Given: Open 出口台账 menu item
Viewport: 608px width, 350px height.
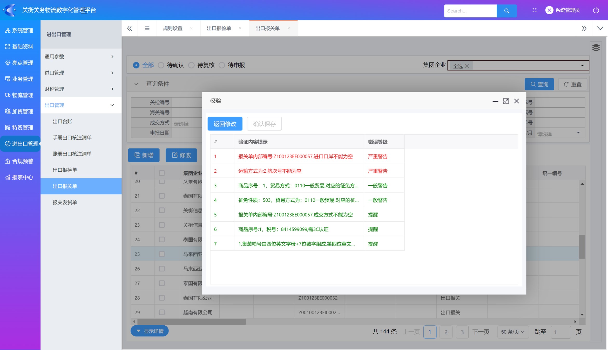Looking at the screenshot, I should click(81, 121).
